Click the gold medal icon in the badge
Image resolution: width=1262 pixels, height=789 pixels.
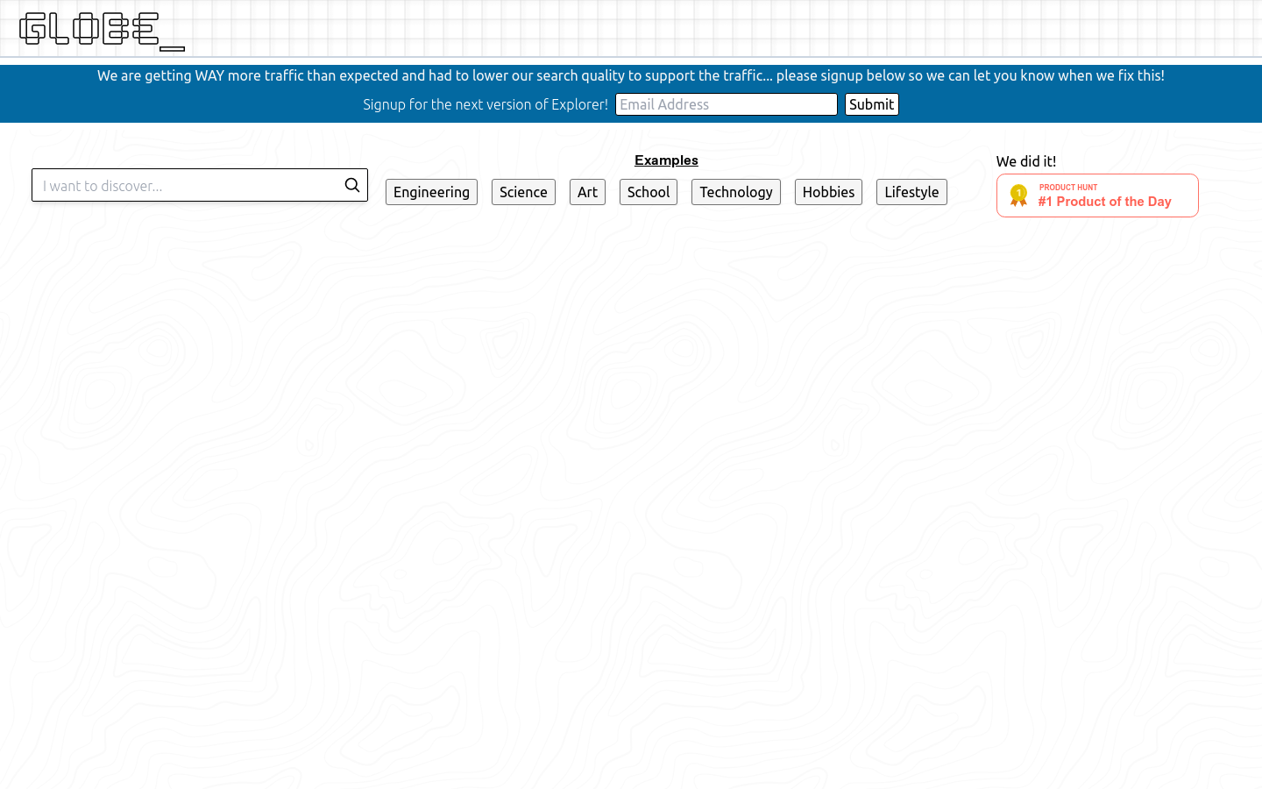click(1017, 195)
